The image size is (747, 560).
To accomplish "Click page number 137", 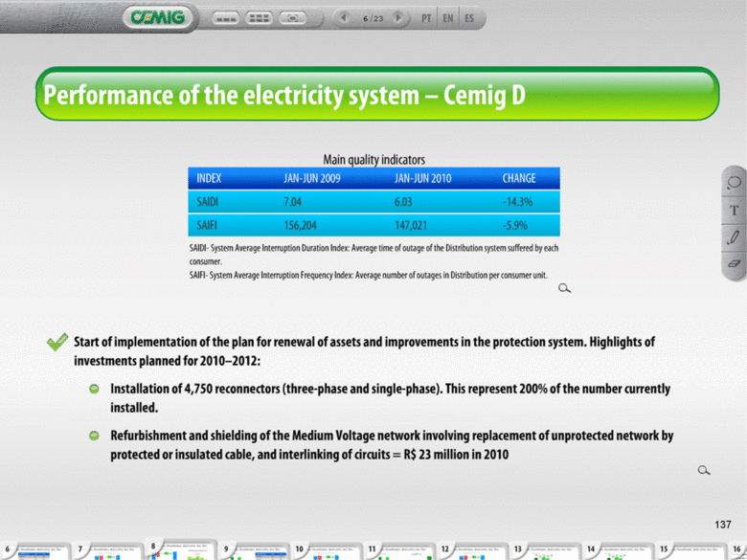I will click(723, 525).
